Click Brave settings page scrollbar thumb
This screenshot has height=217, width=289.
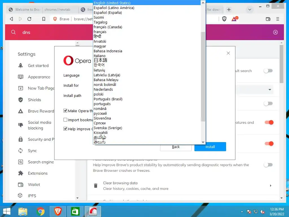281,64
